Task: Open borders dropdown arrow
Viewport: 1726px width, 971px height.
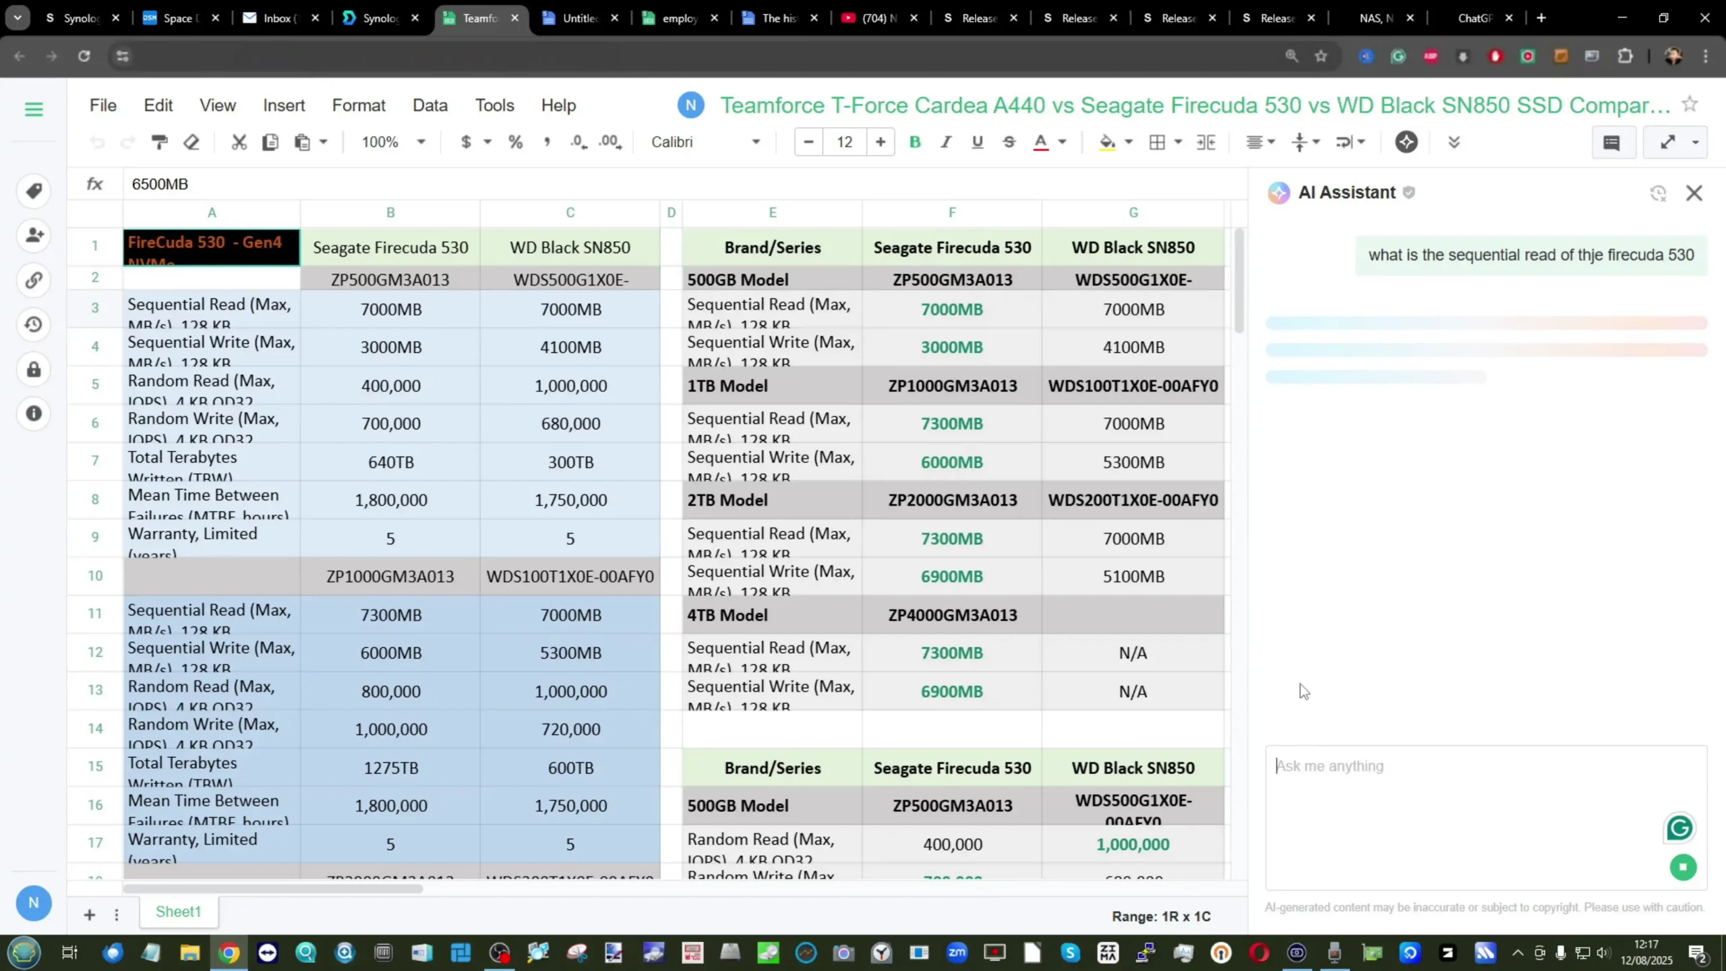Action: pos(1179,142)
